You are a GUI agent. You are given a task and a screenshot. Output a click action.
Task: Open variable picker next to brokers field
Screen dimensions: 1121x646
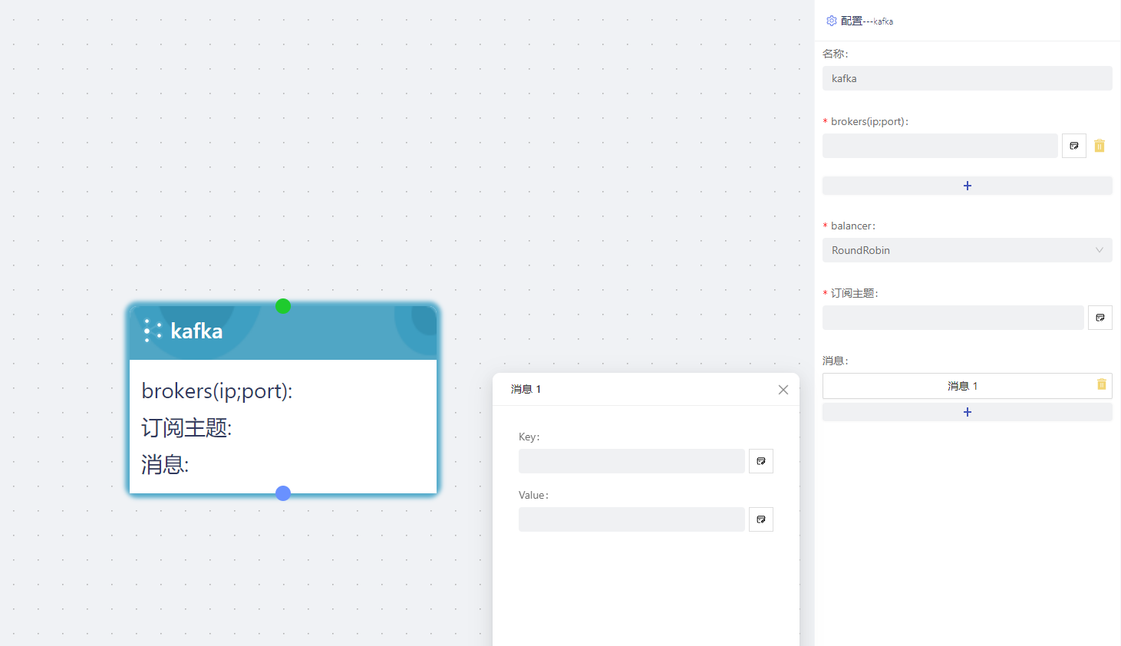pos(1074,146)
